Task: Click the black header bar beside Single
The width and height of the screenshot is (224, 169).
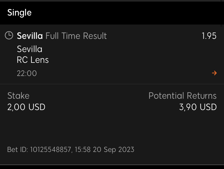Action: pyautogui.click(x=127, y=13)
